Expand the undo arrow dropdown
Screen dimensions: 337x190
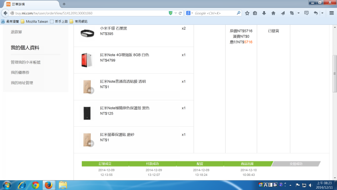point(322,13)
